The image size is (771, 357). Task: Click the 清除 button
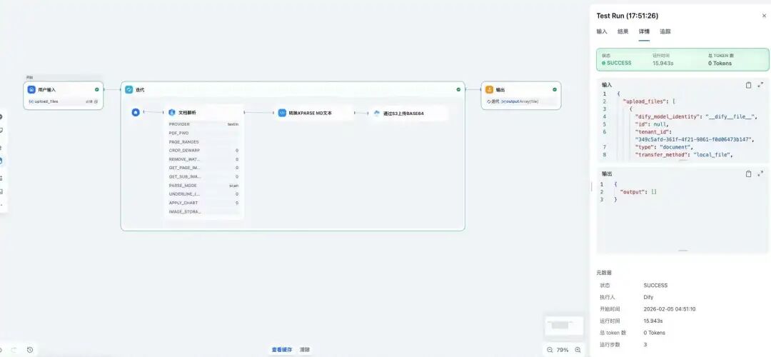305,350
